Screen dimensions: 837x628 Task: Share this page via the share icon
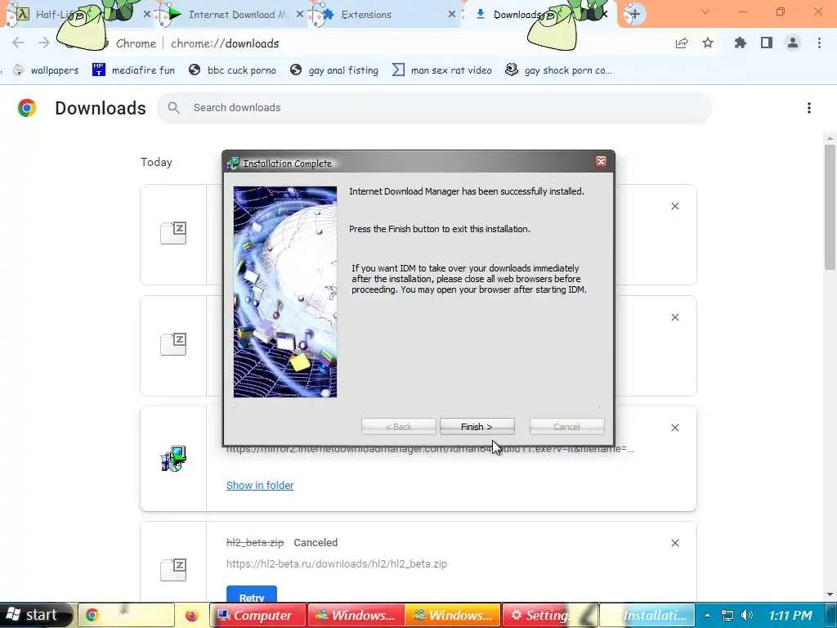point(682,43)
